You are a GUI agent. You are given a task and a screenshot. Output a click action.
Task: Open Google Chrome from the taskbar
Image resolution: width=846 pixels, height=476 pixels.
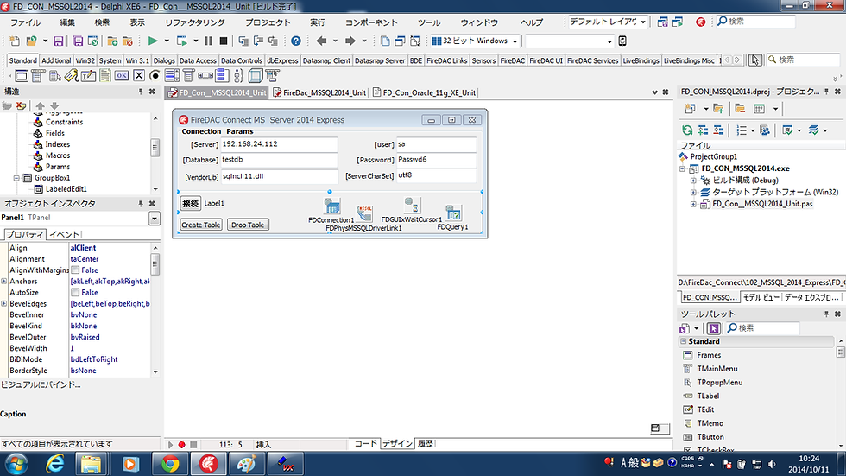pyautogui.click(x=170, y=464)
